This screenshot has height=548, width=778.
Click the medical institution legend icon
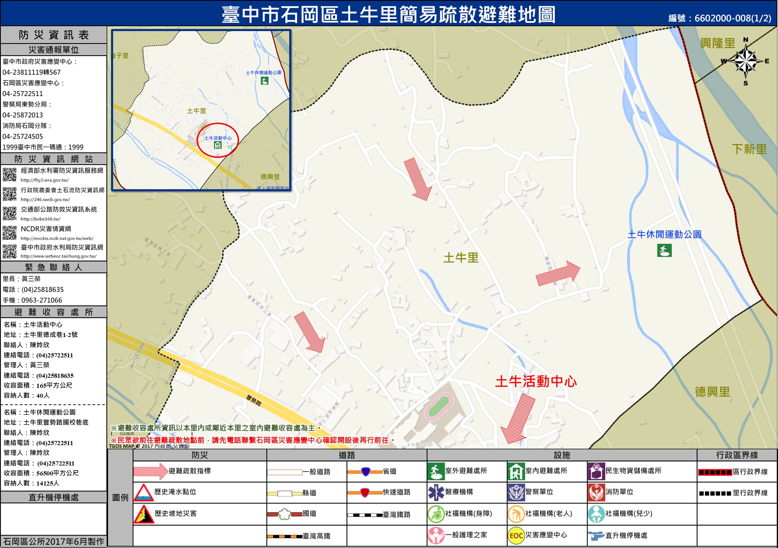[436, 492]
